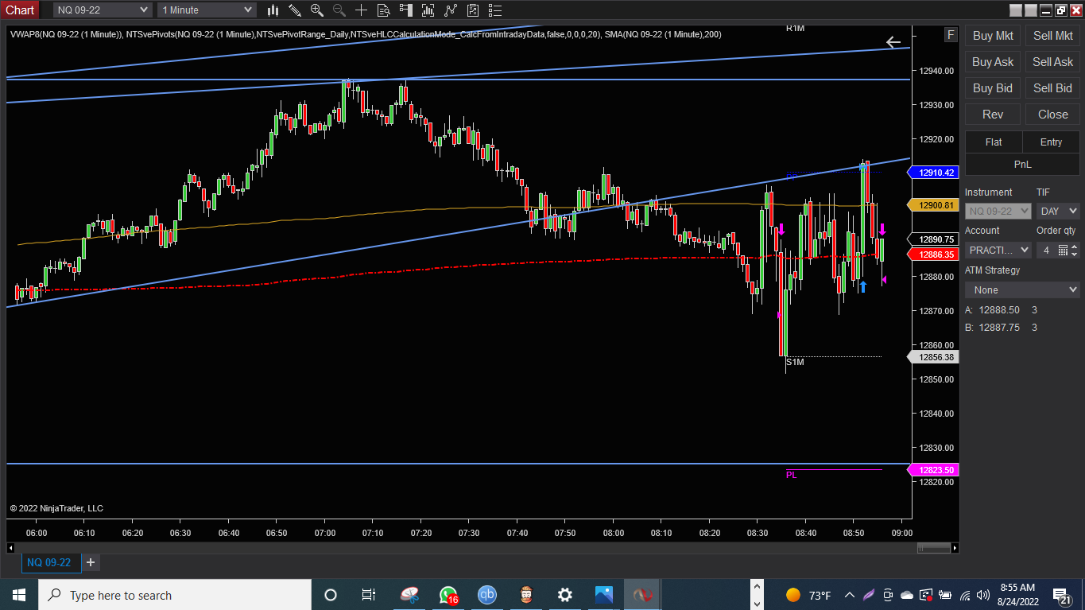Open the bar type candlestick icon
Image resolution: width=1085 pixels, height=610 pixels.
[273, 10]
